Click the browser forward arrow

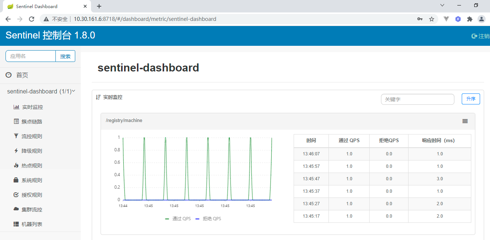point(20,19)
